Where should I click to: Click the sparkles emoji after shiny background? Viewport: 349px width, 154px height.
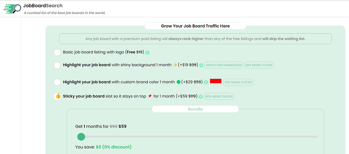click(x=175, y=65)
